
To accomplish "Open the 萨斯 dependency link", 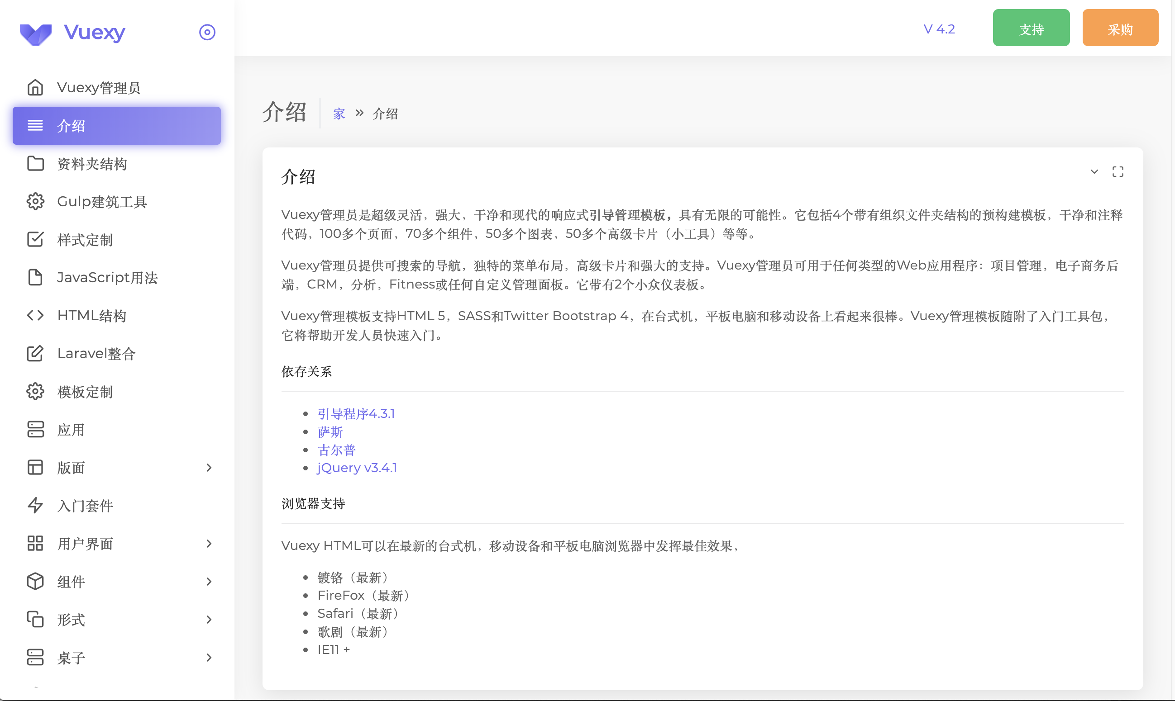I will [330, 432].
